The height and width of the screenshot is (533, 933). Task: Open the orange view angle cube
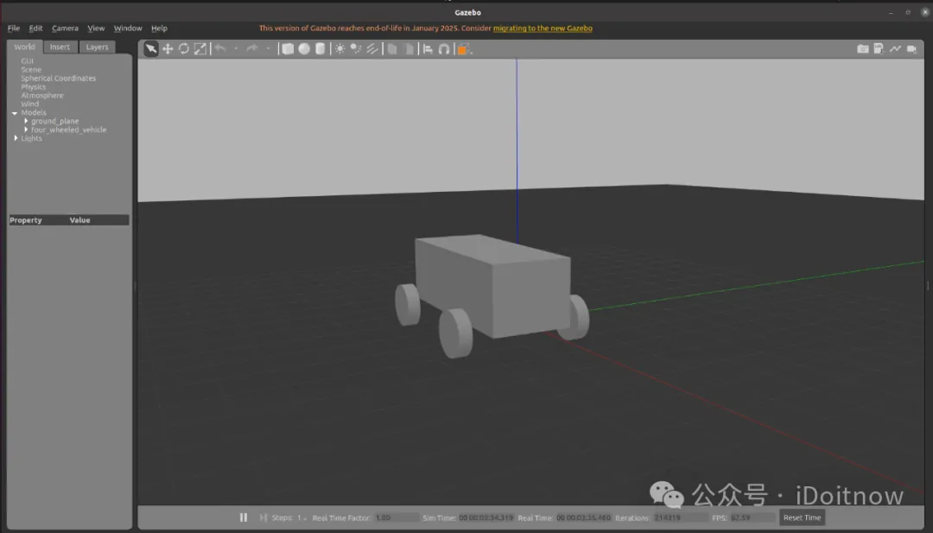463,49
